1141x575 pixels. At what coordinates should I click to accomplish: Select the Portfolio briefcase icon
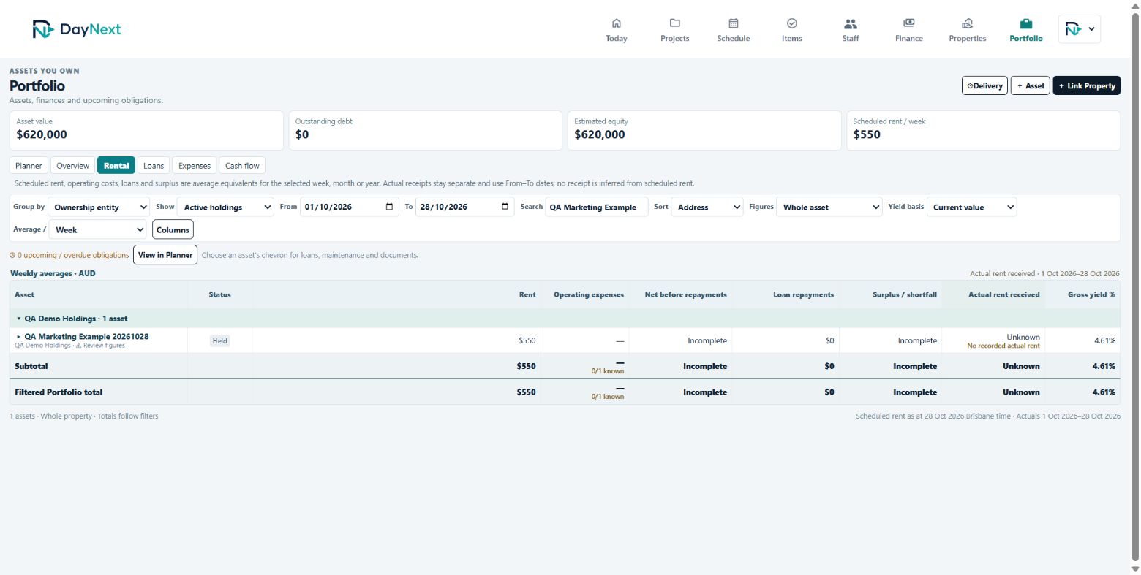pos(1025,23)
